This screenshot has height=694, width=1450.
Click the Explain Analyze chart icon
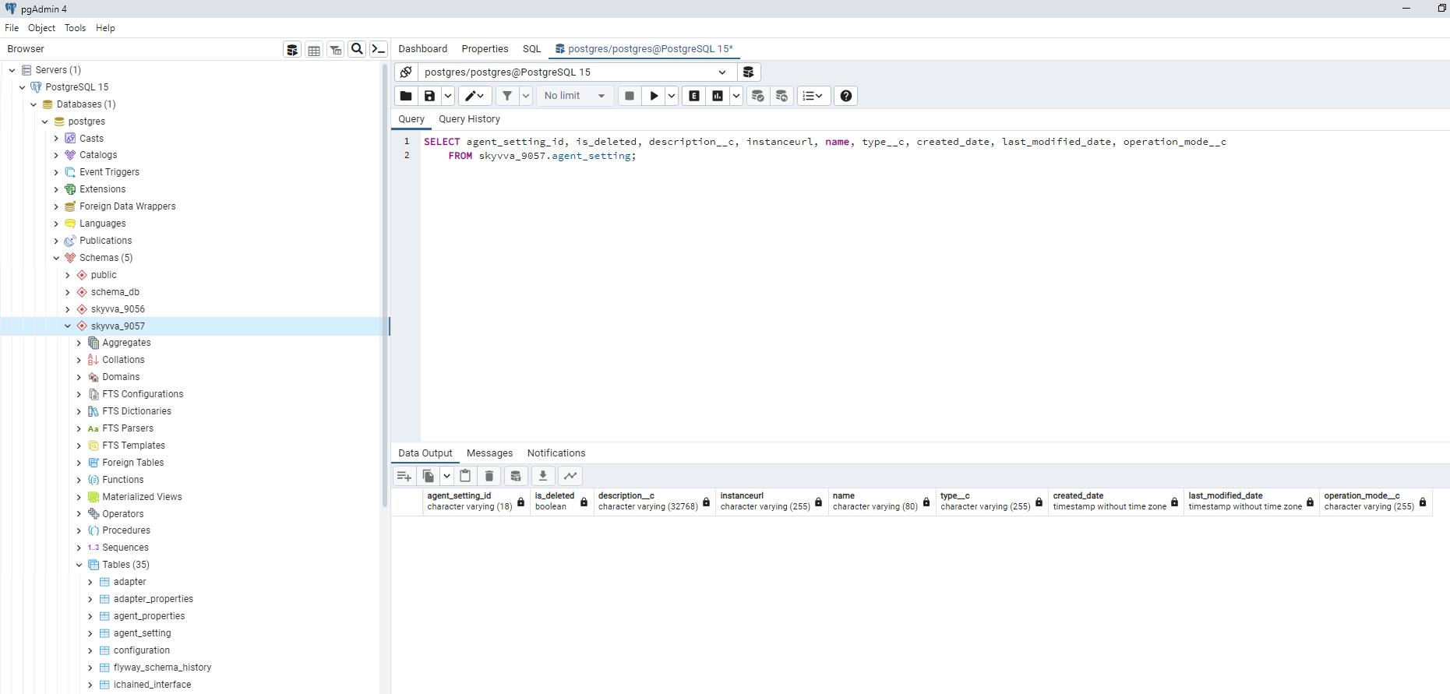[718, 96]
